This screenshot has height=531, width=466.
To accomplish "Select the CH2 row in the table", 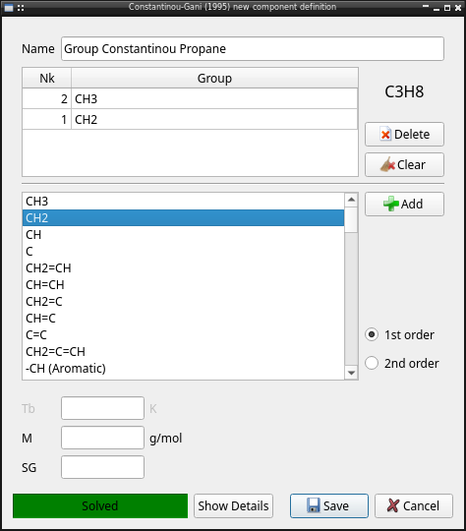I will pos(190,119).
